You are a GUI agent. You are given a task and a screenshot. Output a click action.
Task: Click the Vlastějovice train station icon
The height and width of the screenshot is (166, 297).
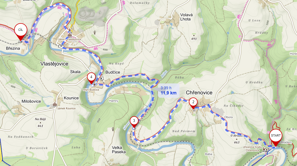[x=61, y=46]
